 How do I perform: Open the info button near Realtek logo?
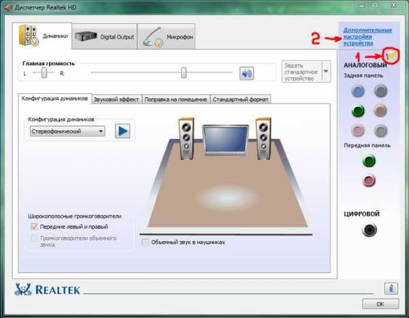point(391,289)
